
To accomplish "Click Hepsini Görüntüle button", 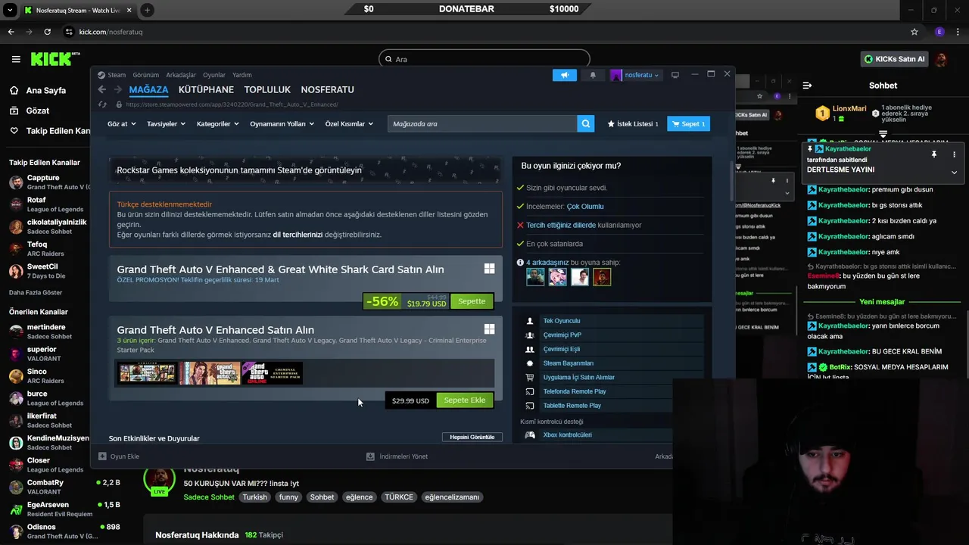I will pos(472,437).
